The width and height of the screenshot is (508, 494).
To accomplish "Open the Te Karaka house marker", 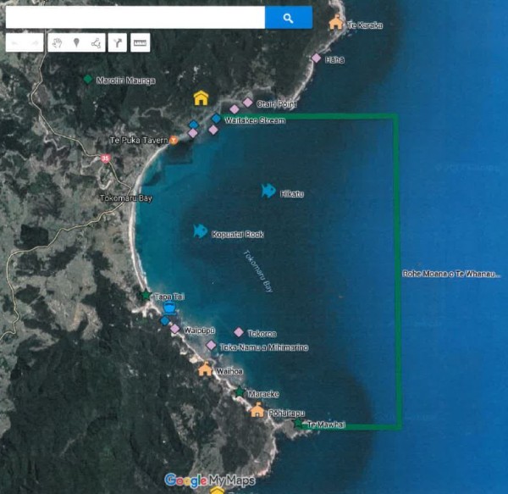I will point(336,23).
